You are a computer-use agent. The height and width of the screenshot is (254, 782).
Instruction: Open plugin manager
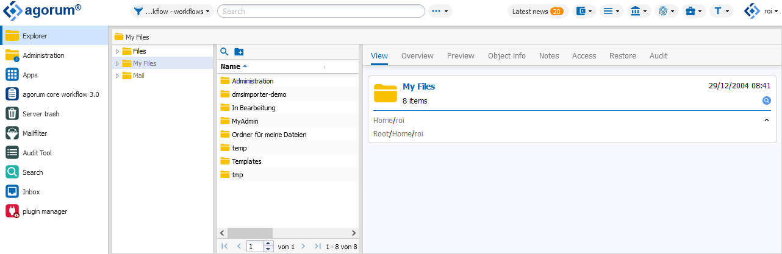[x=54, y=211]
